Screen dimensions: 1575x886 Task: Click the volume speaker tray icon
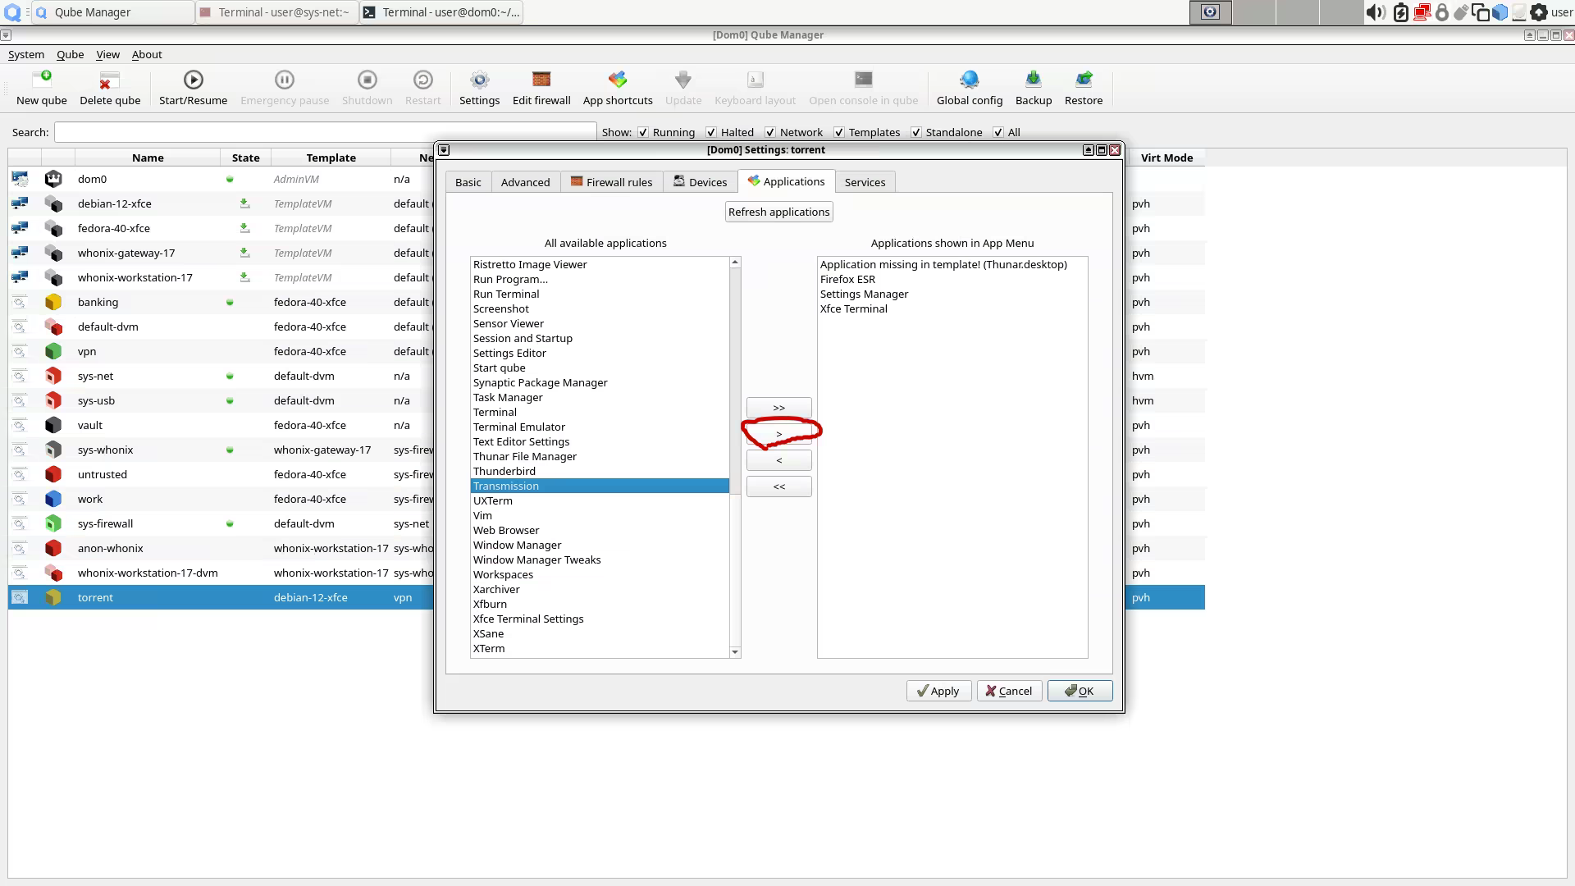[1376, 12]
